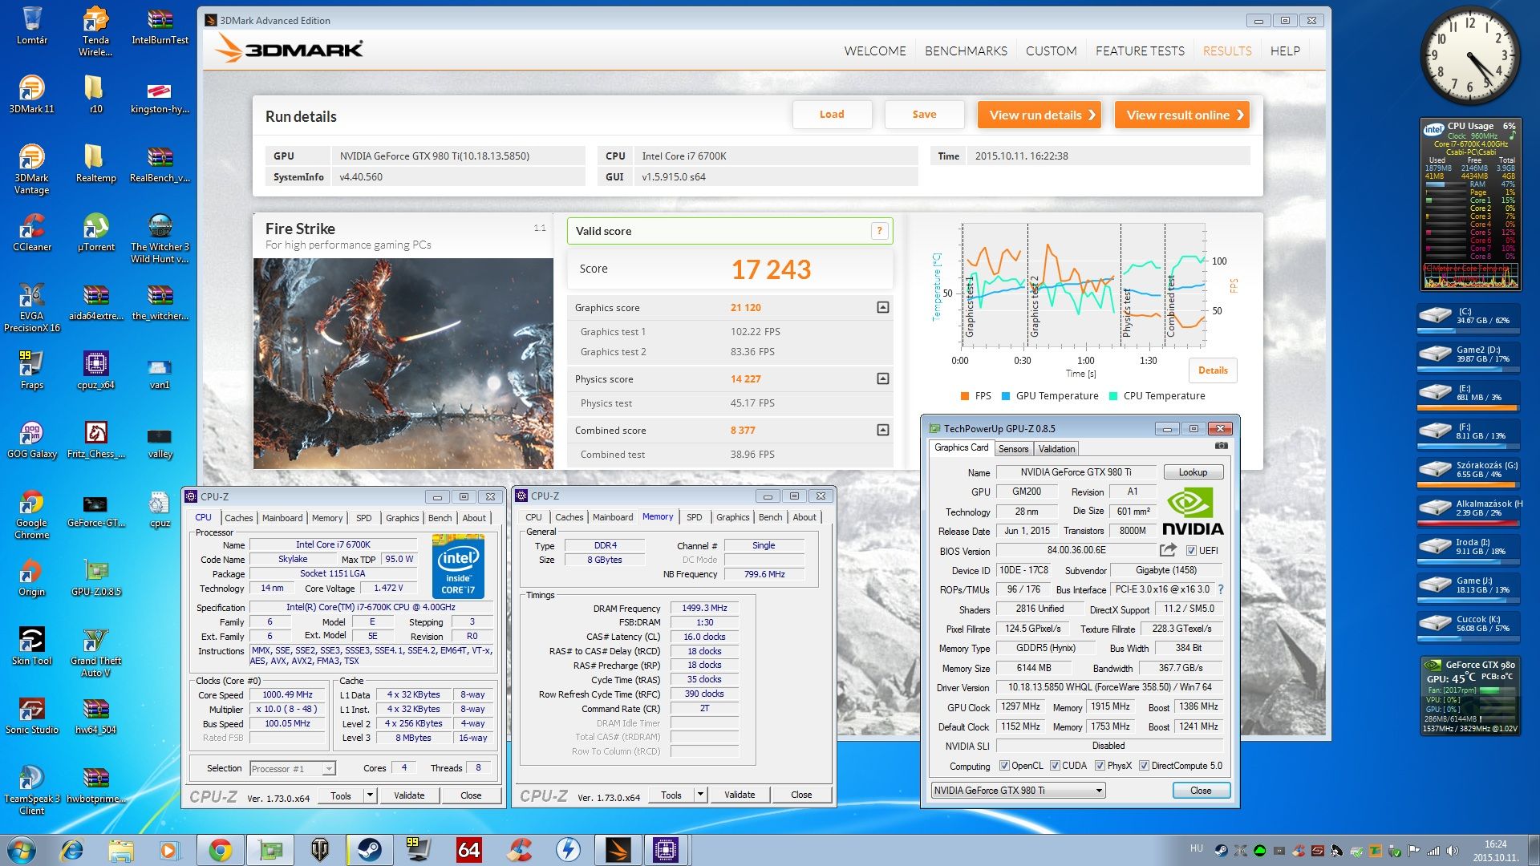Collapse the Graphics score section
The height and width of the screenshot is (866, 1540).
[882, 307]
